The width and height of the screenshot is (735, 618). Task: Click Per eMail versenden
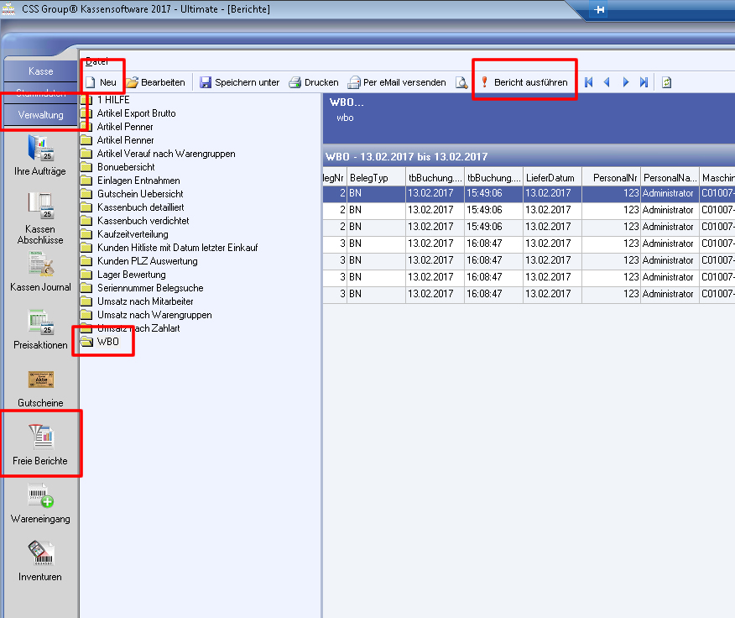[397, 82]
